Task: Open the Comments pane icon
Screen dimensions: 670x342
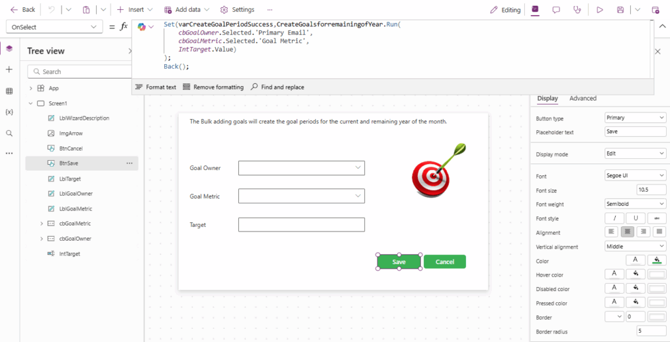Action: coord(556,10)
